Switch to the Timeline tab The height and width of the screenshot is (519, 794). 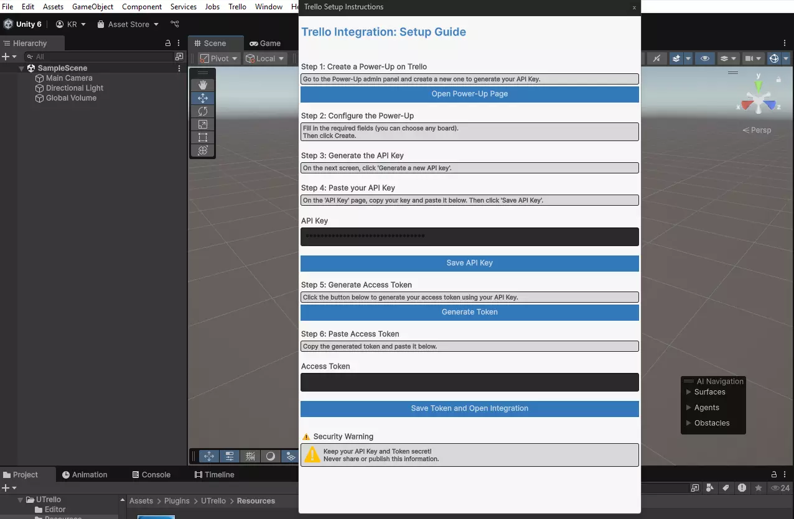click(x=214, y=475)
